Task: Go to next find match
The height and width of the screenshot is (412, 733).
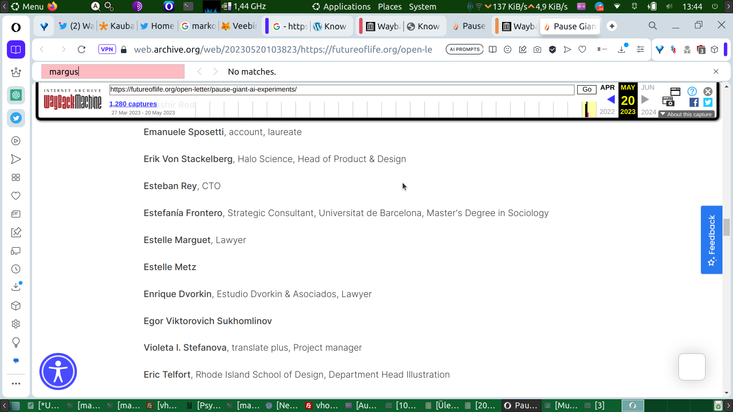Action: 215,72
